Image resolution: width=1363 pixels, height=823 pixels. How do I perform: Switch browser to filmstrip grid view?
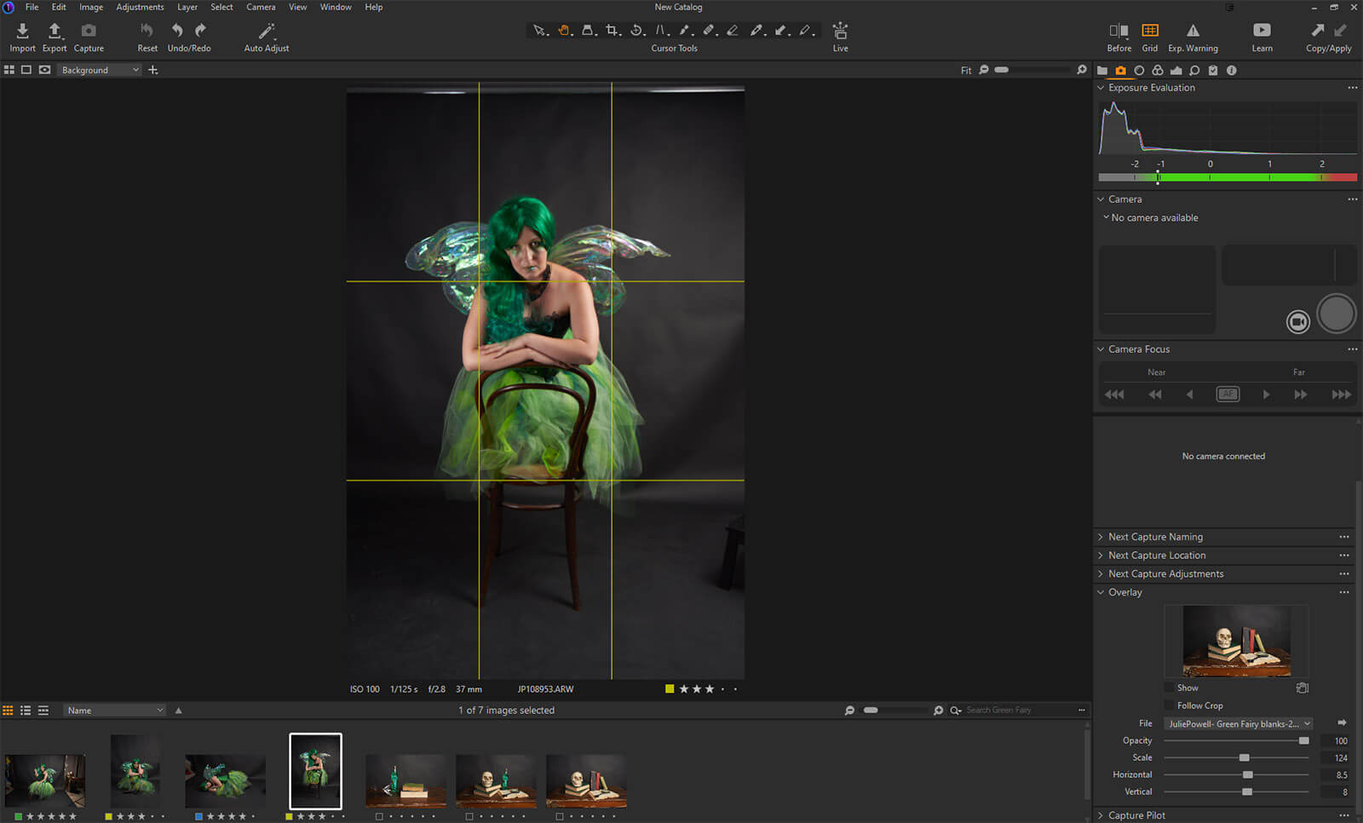point(9,711)
